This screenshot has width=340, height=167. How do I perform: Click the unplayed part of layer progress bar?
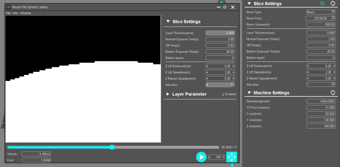point(166,147)
